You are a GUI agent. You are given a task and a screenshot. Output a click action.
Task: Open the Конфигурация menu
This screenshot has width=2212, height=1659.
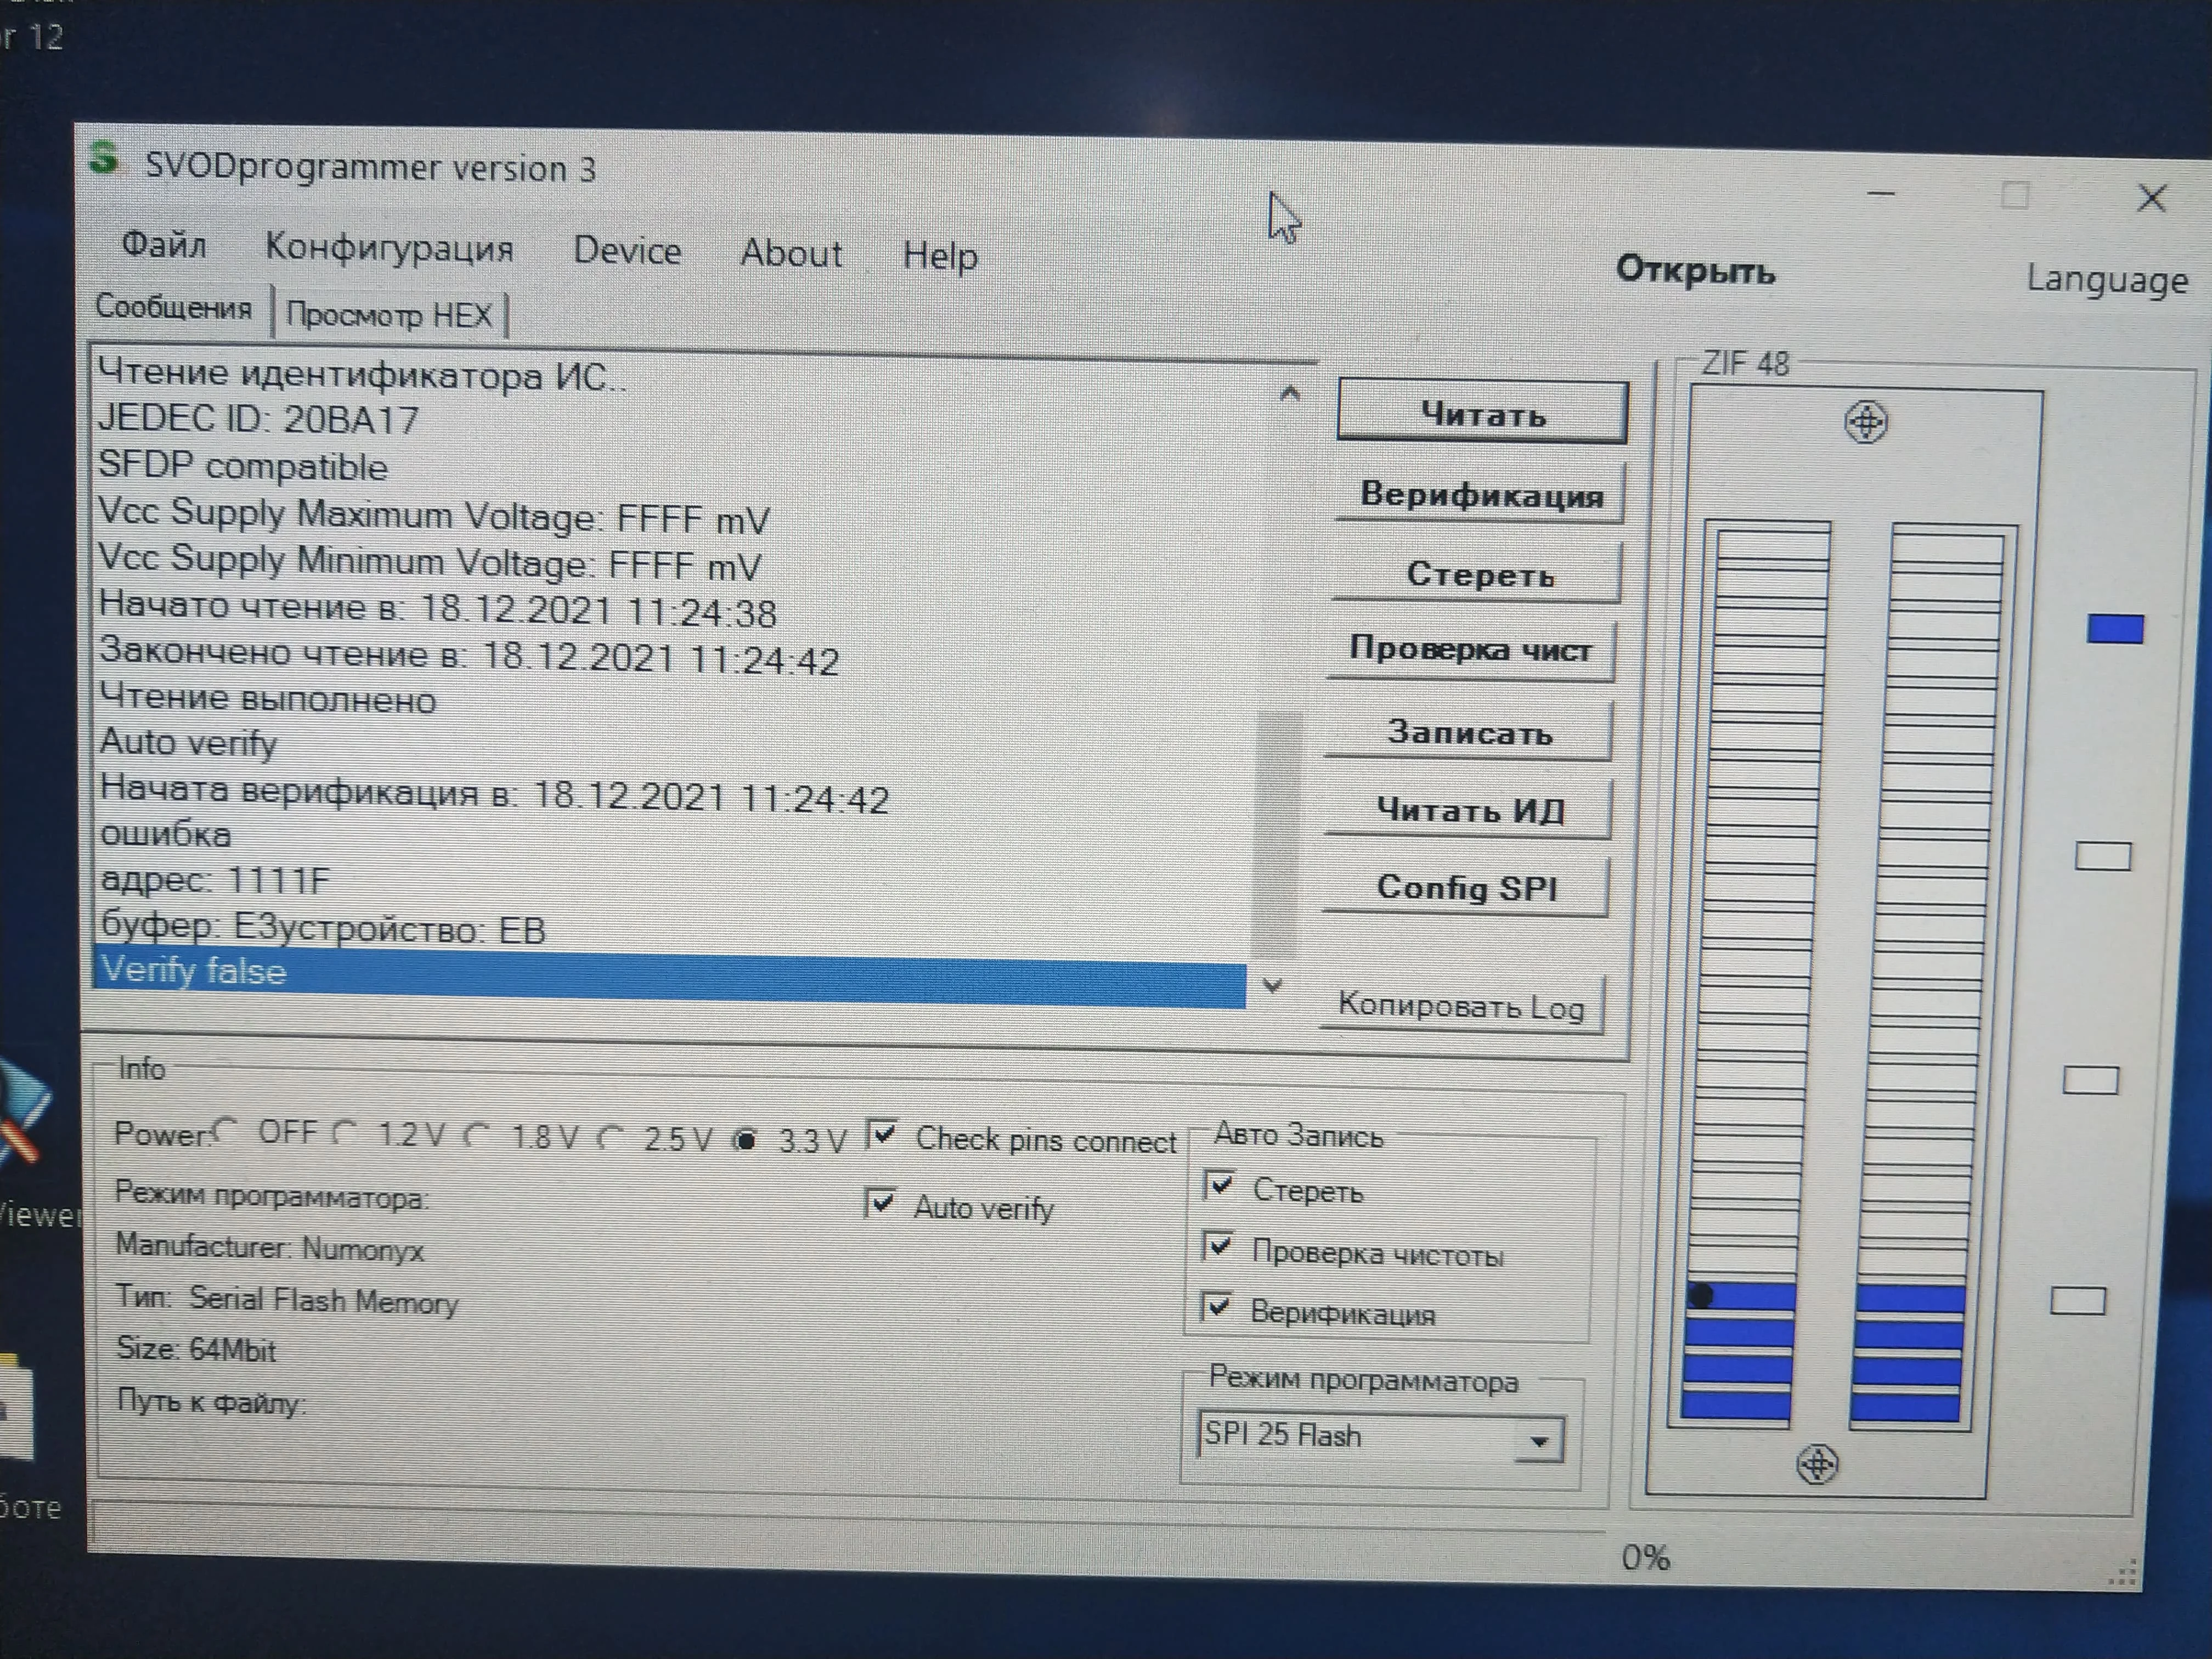(x=389, y=247)
